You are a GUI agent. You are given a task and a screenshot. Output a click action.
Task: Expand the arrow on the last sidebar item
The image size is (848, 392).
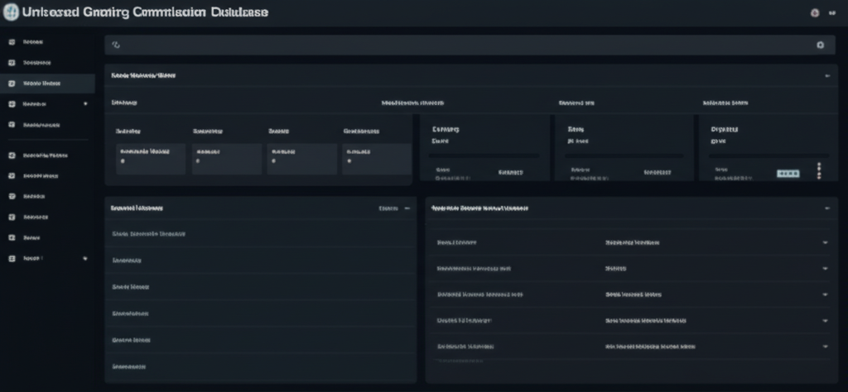pos(85,259)
